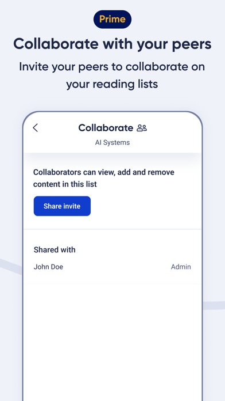Go back using the left arrow

pos(36,128)
